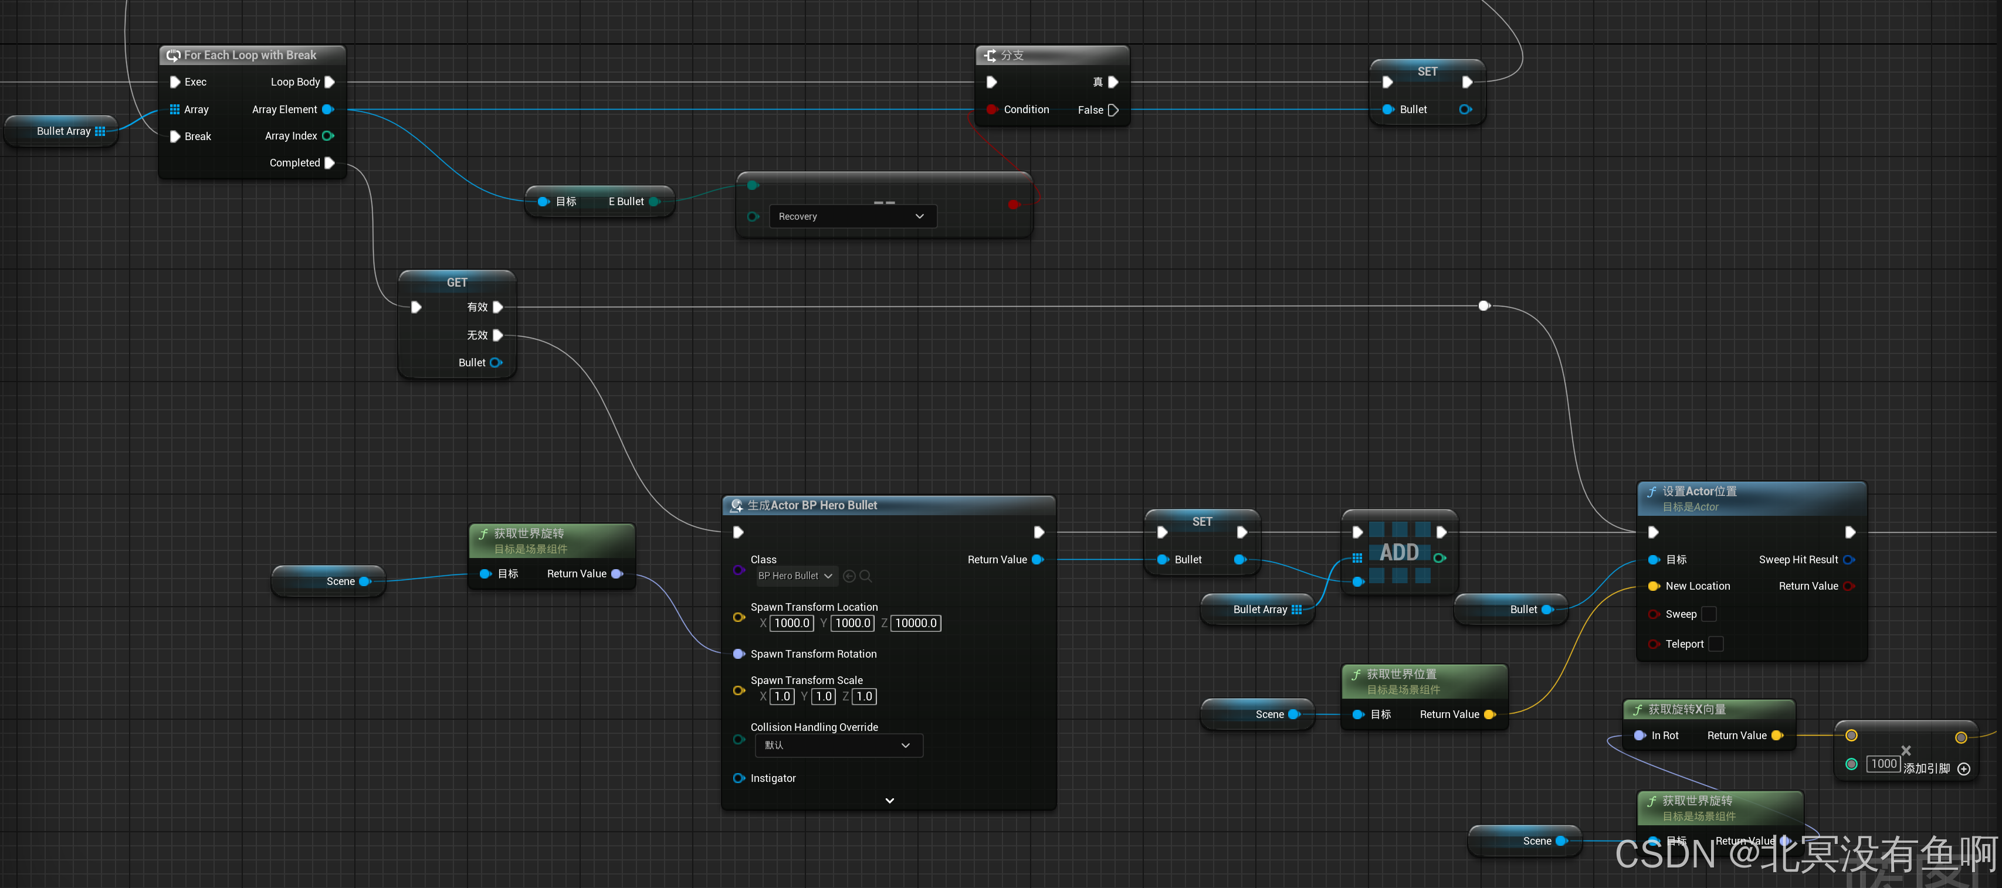
Task: Select the For Each Loop with Break title
Action: [x=250, y=55]
